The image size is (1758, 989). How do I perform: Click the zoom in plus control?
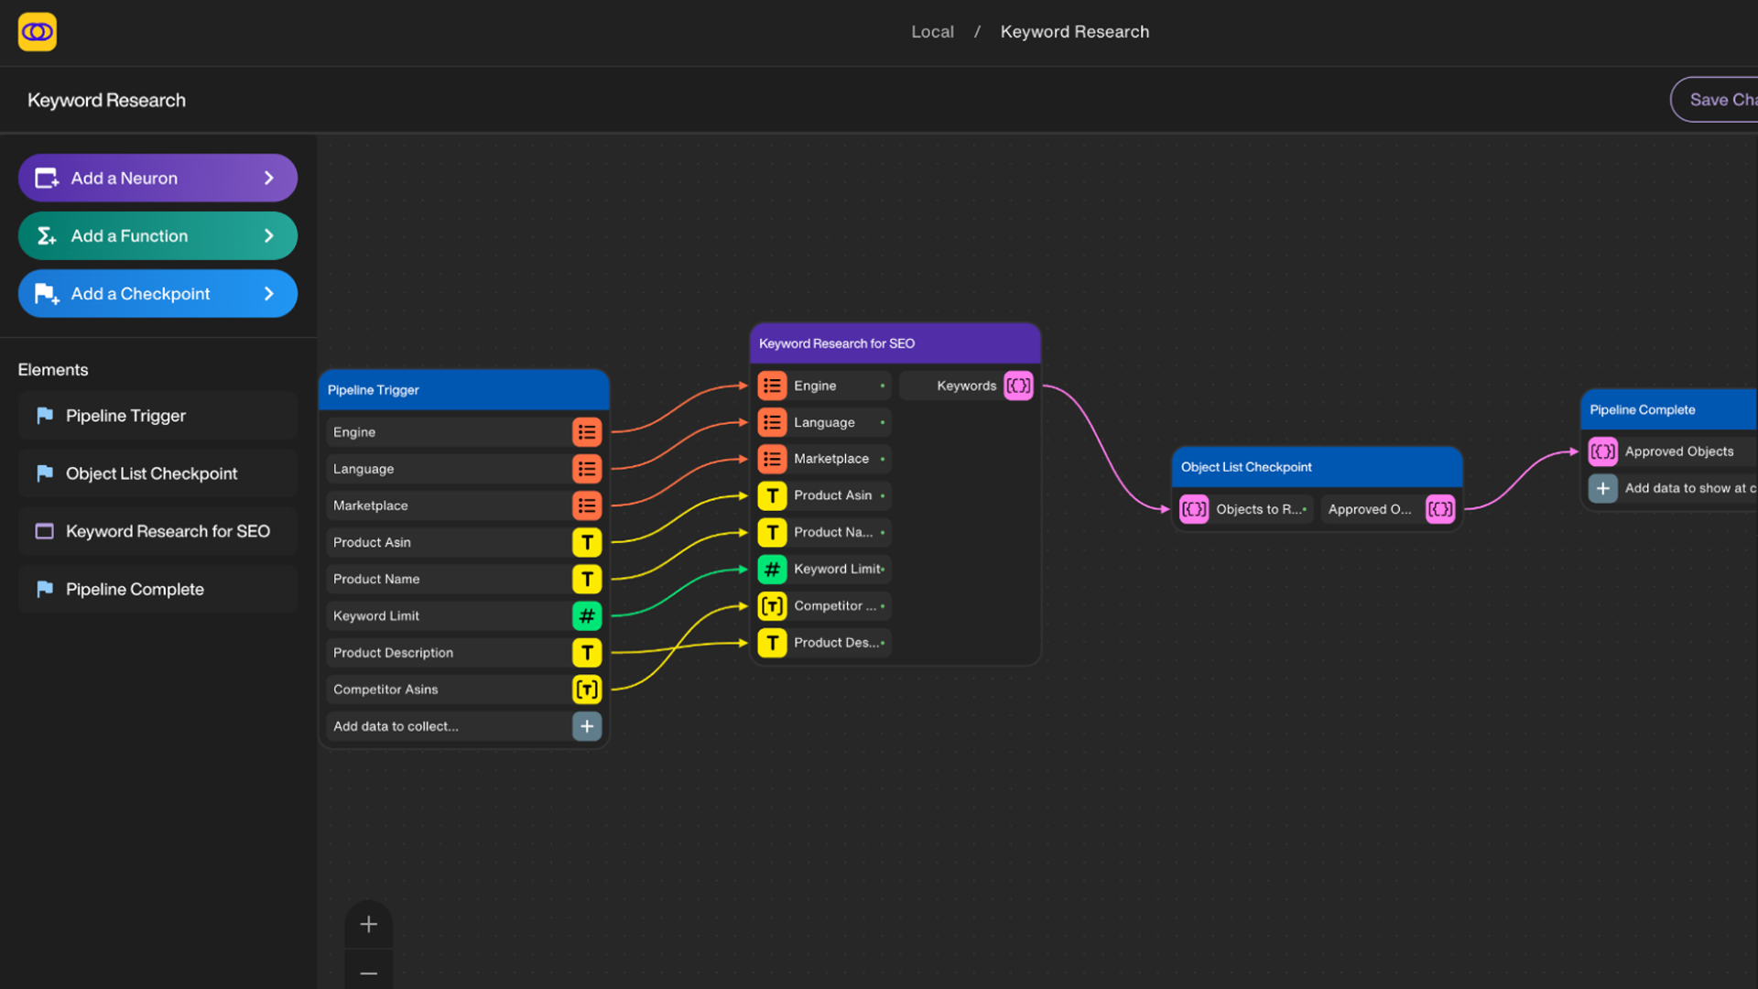(368, 923)
